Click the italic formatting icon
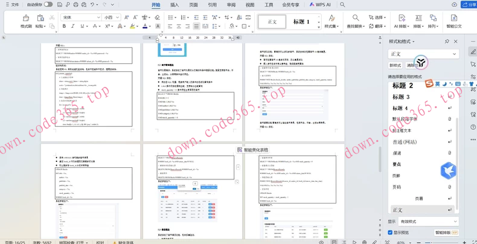The height and width of the screenshot is (244, 477). coord(72,27)
